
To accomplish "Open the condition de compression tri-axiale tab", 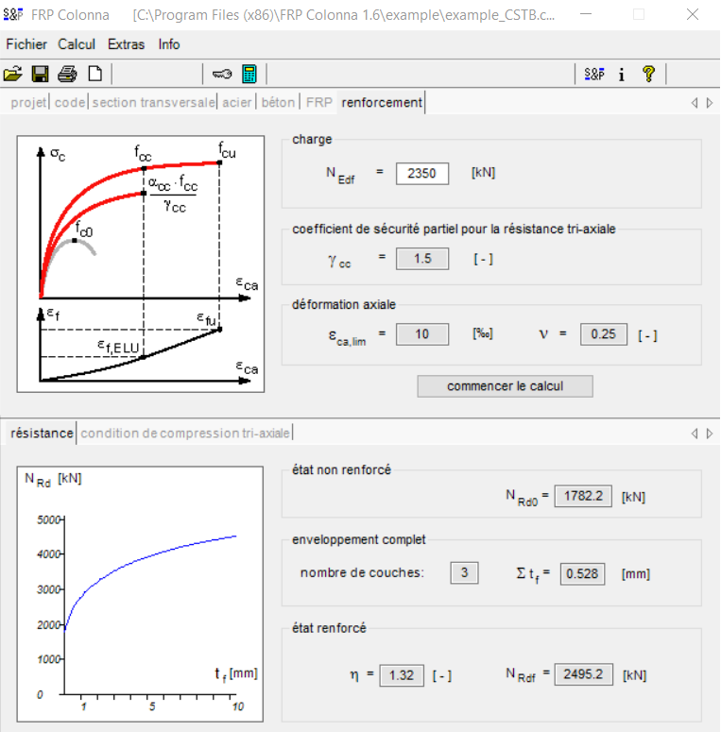I will tap(185, 434).
